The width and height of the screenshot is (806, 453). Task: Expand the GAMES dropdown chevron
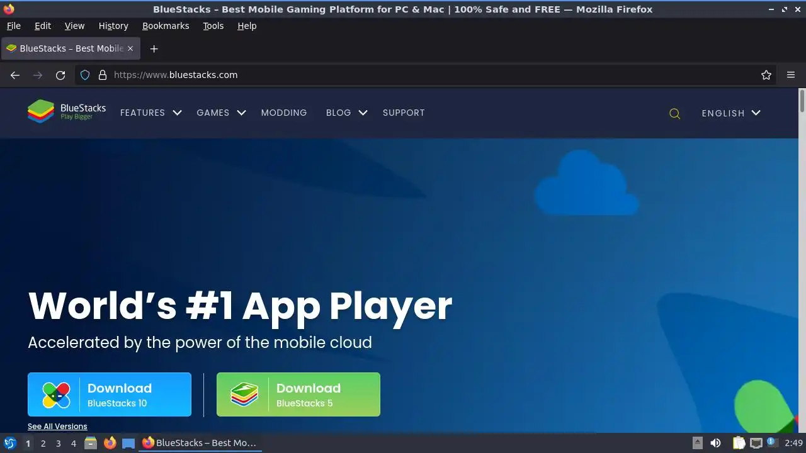(x=241, y=113)
